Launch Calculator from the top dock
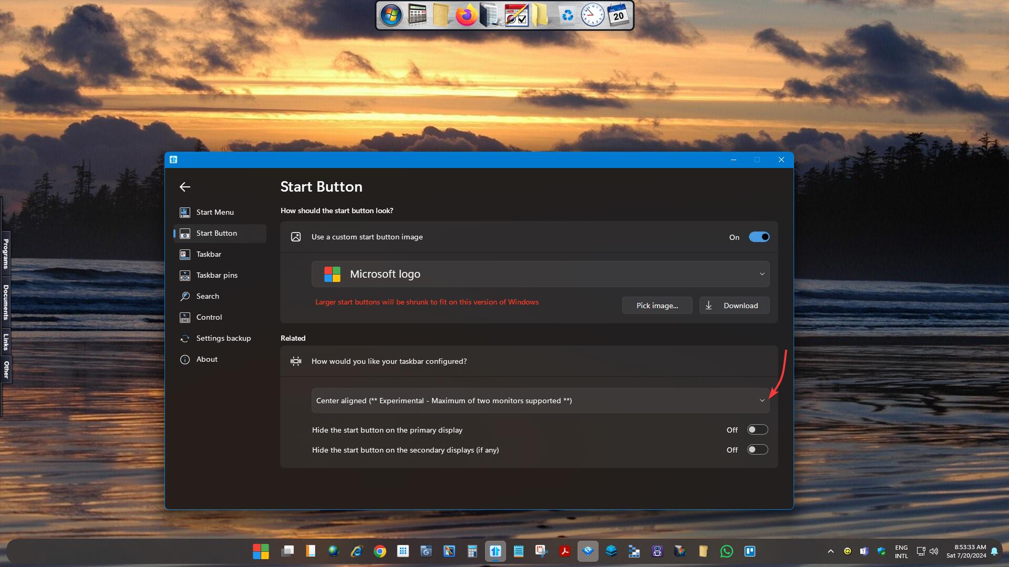Image resolution: width=1009 pixels, height=567 pixels. tap(417, 15)
